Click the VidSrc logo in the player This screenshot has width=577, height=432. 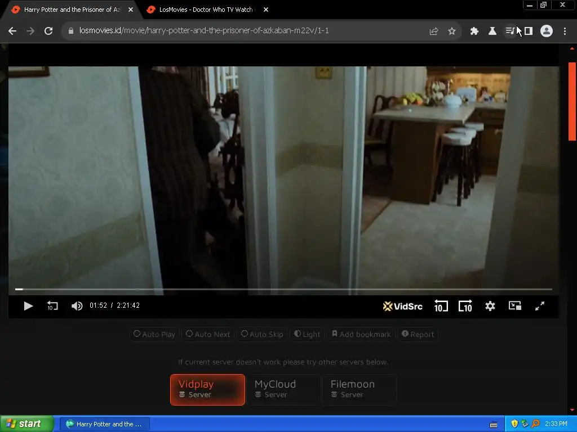(402, 306)
